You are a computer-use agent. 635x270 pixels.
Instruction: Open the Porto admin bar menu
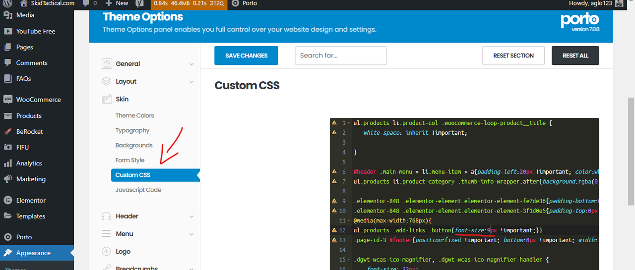click(244, 3)
